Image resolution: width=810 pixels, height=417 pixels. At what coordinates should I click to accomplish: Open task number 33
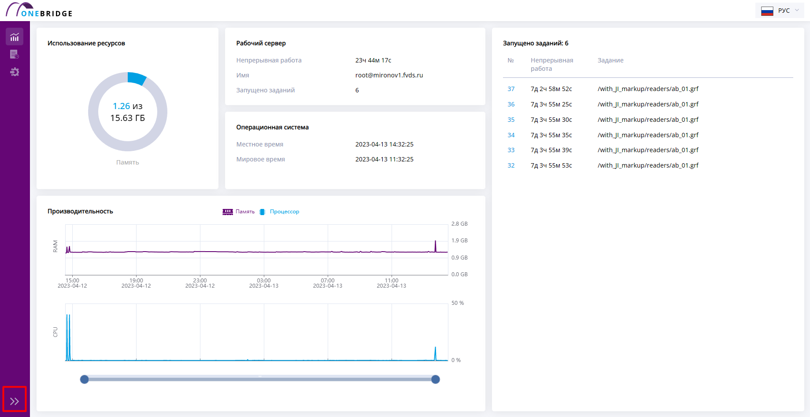click(x=511, y=150)
